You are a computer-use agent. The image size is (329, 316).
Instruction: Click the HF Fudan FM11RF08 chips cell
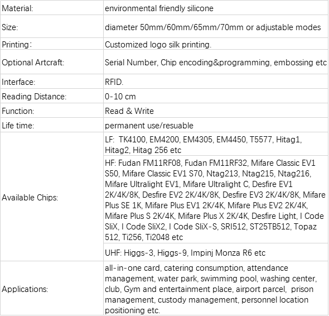(216, 199)
